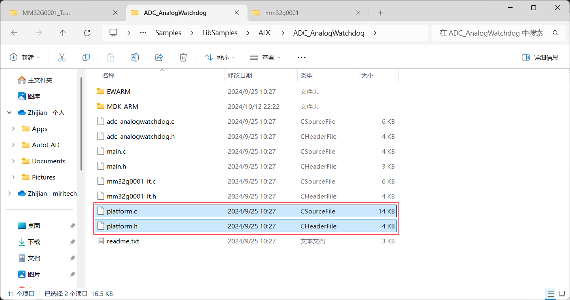Open the New item button menu
The width and height of the screenshot is (570, 300).
[25, 57]
